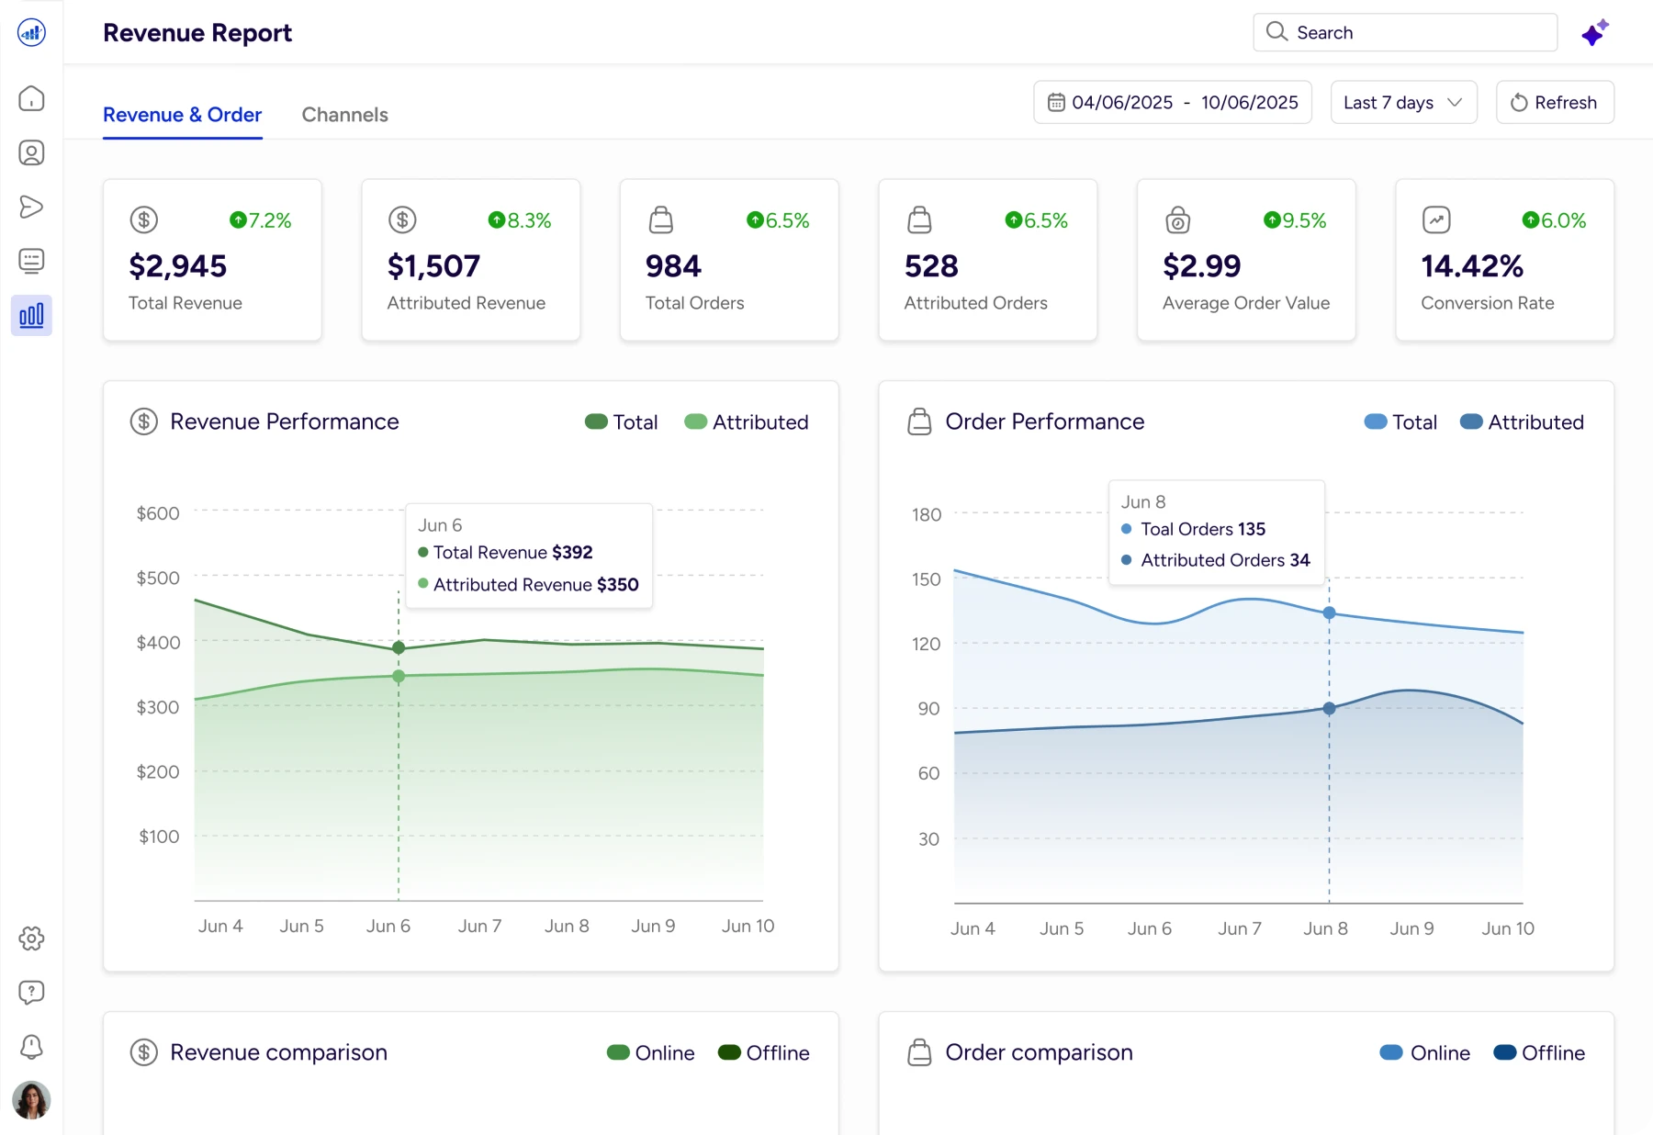Image resolution: width=1653 pixels, height=1135 pixels.
Task: Open the user profile sidebar icon
Action: 31,152
